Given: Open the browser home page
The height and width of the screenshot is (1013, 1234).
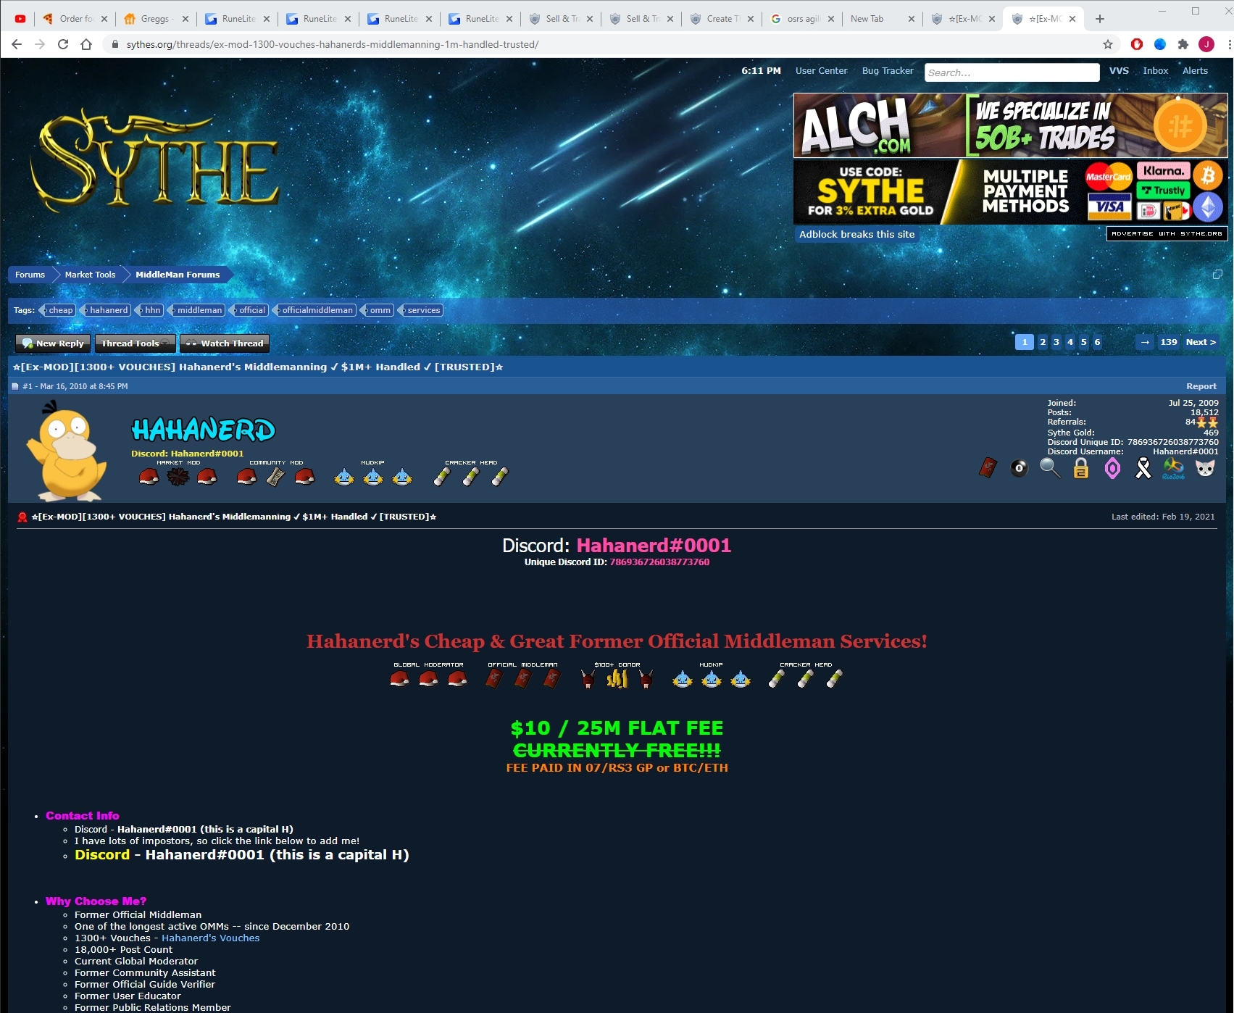Looking at the screenshot, I should (86, 44).
